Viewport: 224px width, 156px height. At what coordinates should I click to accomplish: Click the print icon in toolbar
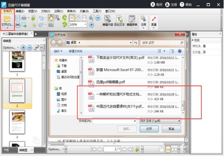pyautogui.click(x=18, y=25)
